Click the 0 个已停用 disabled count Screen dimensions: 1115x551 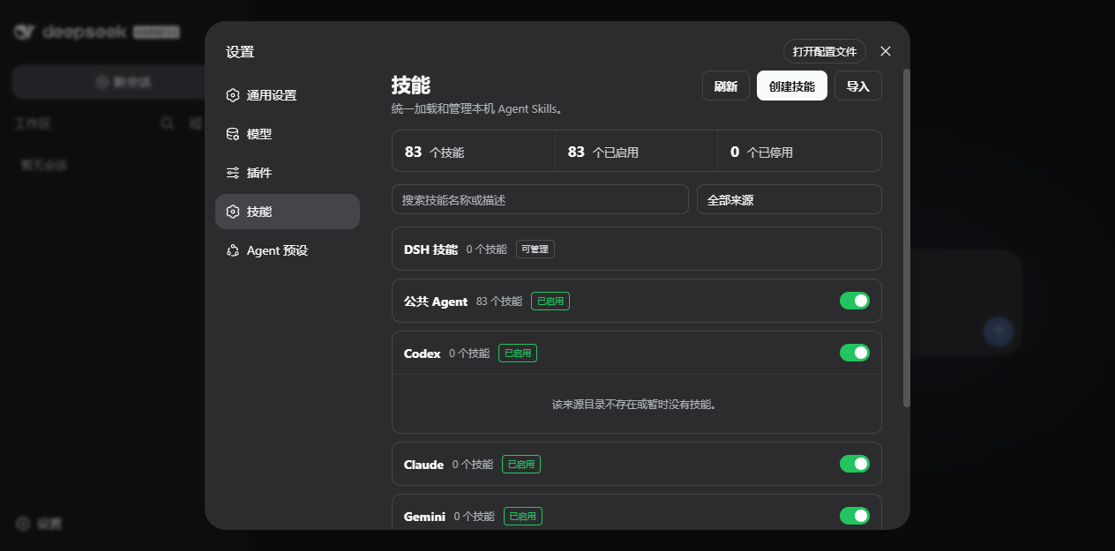761,152
